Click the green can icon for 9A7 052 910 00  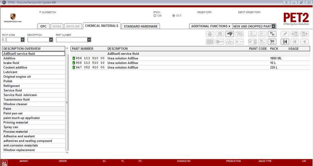click(x=74, y=68)
